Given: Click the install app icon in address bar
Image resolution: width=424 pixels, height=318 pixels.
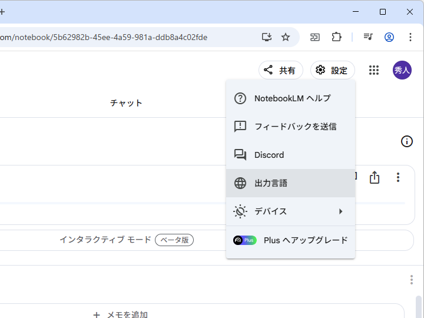Looking at the screenshot, I should point(267,37).
